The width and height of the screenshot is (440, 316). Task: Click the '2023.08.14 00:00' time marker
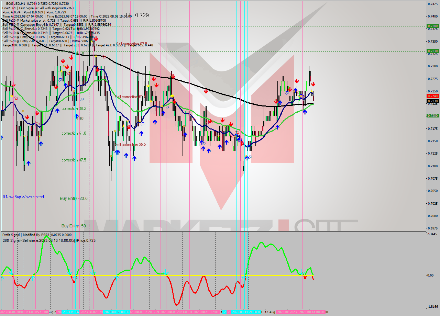312,312
